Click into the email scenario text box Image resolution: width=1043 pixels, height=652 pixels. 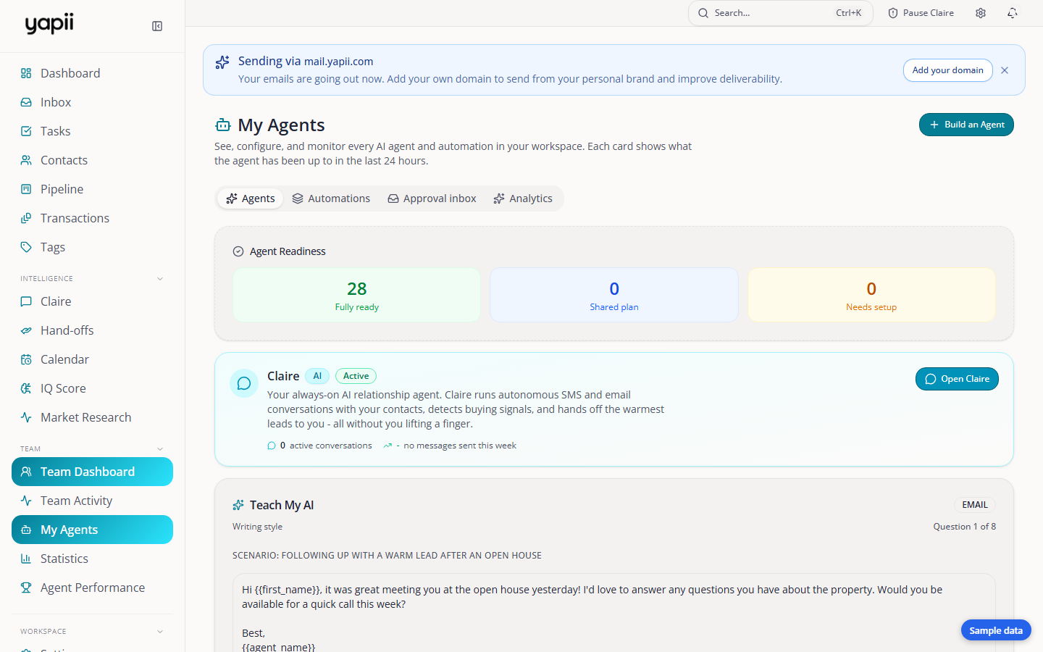click(614, 614)
